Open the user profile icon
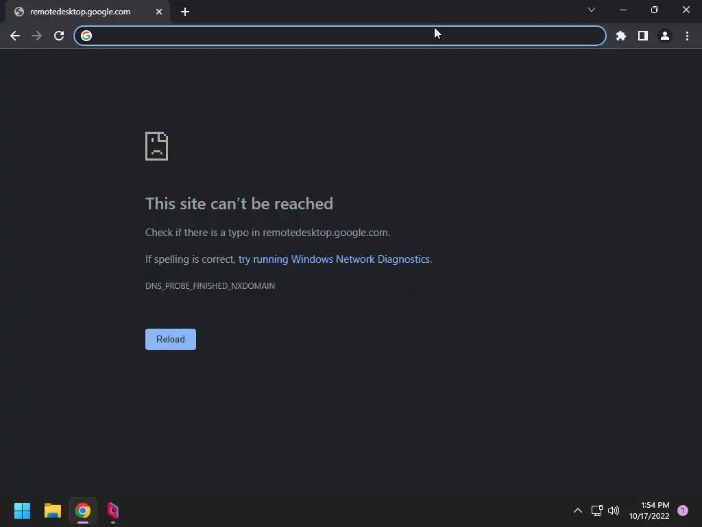The width and height of the screenshot is (702, 527). [665, 36]
